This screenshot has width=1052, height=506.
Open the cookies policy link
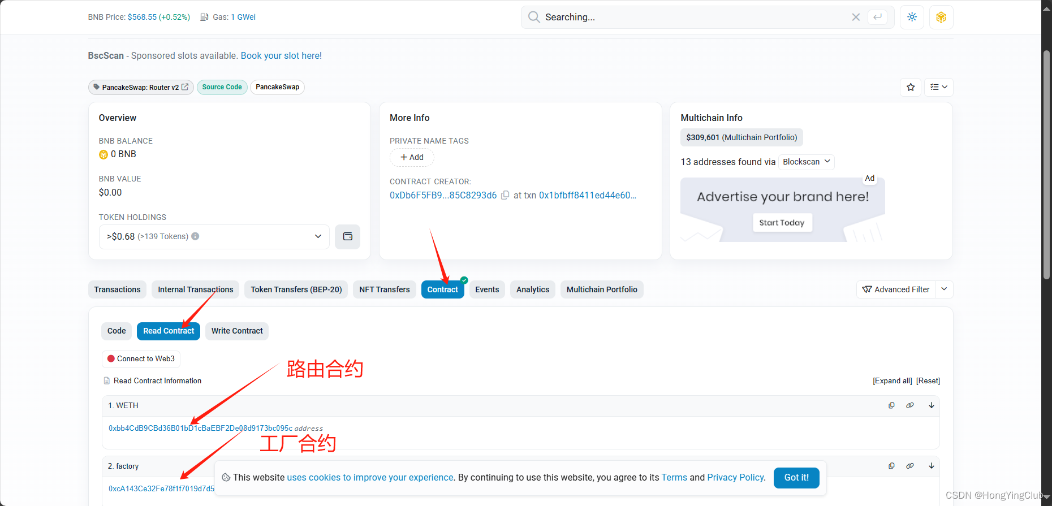click(x=370, y=478)
